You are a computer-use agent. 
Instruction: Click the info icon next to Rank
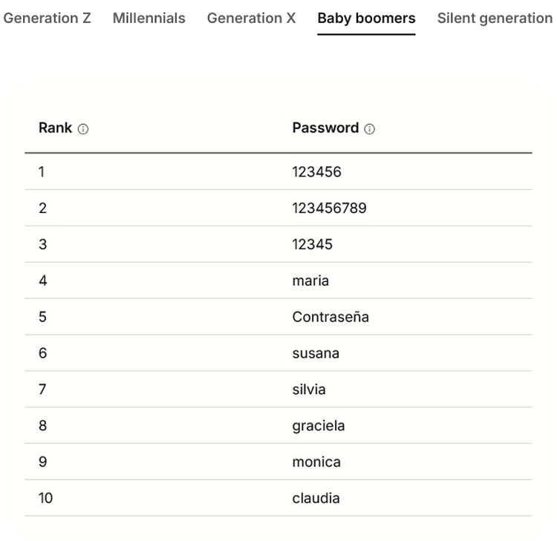(x=83, y=129)
